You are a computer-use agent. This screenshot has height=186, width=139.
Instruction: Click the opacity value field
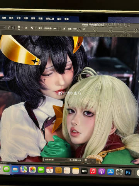(x=55, y=29)
